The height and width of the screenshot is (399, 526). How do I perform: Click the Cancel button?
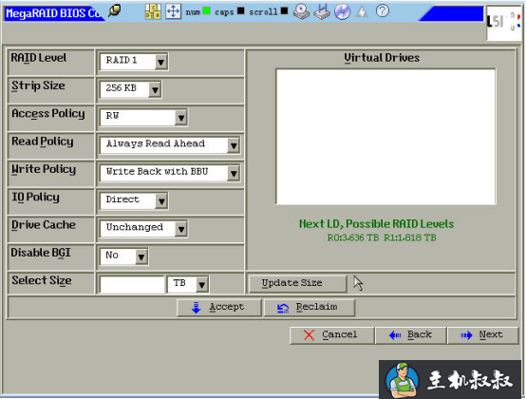331,335
